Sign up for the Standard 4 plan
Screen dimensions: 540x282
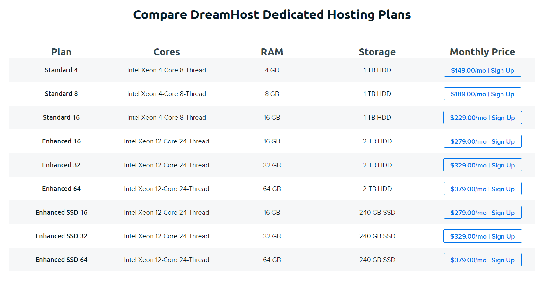pos(482,70)
